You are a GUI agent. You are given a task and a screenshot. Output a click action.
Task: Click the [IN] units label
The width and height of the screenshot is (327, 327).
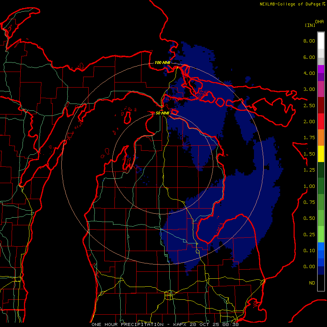(310, 25)
